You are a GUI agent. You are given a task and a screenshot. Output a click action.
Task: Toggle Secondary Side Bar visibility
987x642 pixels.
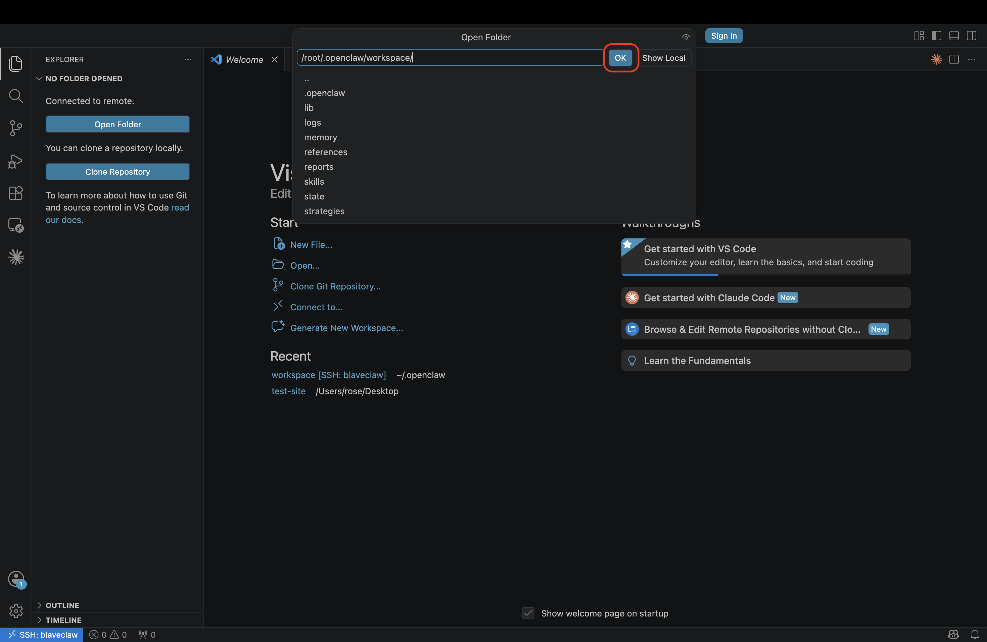click(971, 36)
